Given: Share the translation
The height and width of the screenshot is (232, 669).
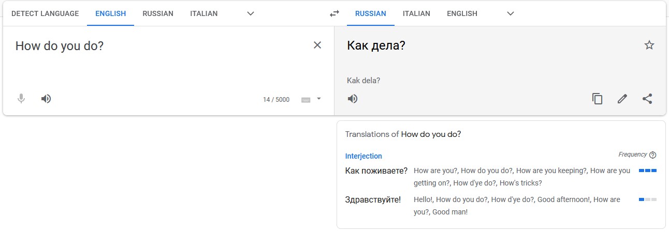Looking at the screenshot, I should click(647, 99).
